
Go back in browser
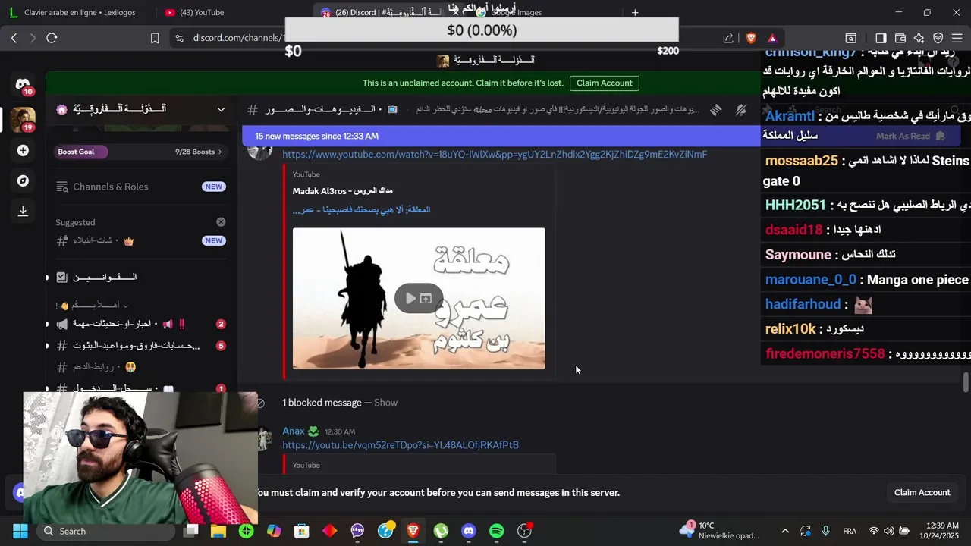point(14,38)
